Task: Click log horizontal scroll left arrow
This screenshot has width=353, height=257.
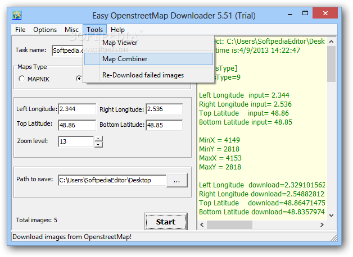Action: coord(202,224)
